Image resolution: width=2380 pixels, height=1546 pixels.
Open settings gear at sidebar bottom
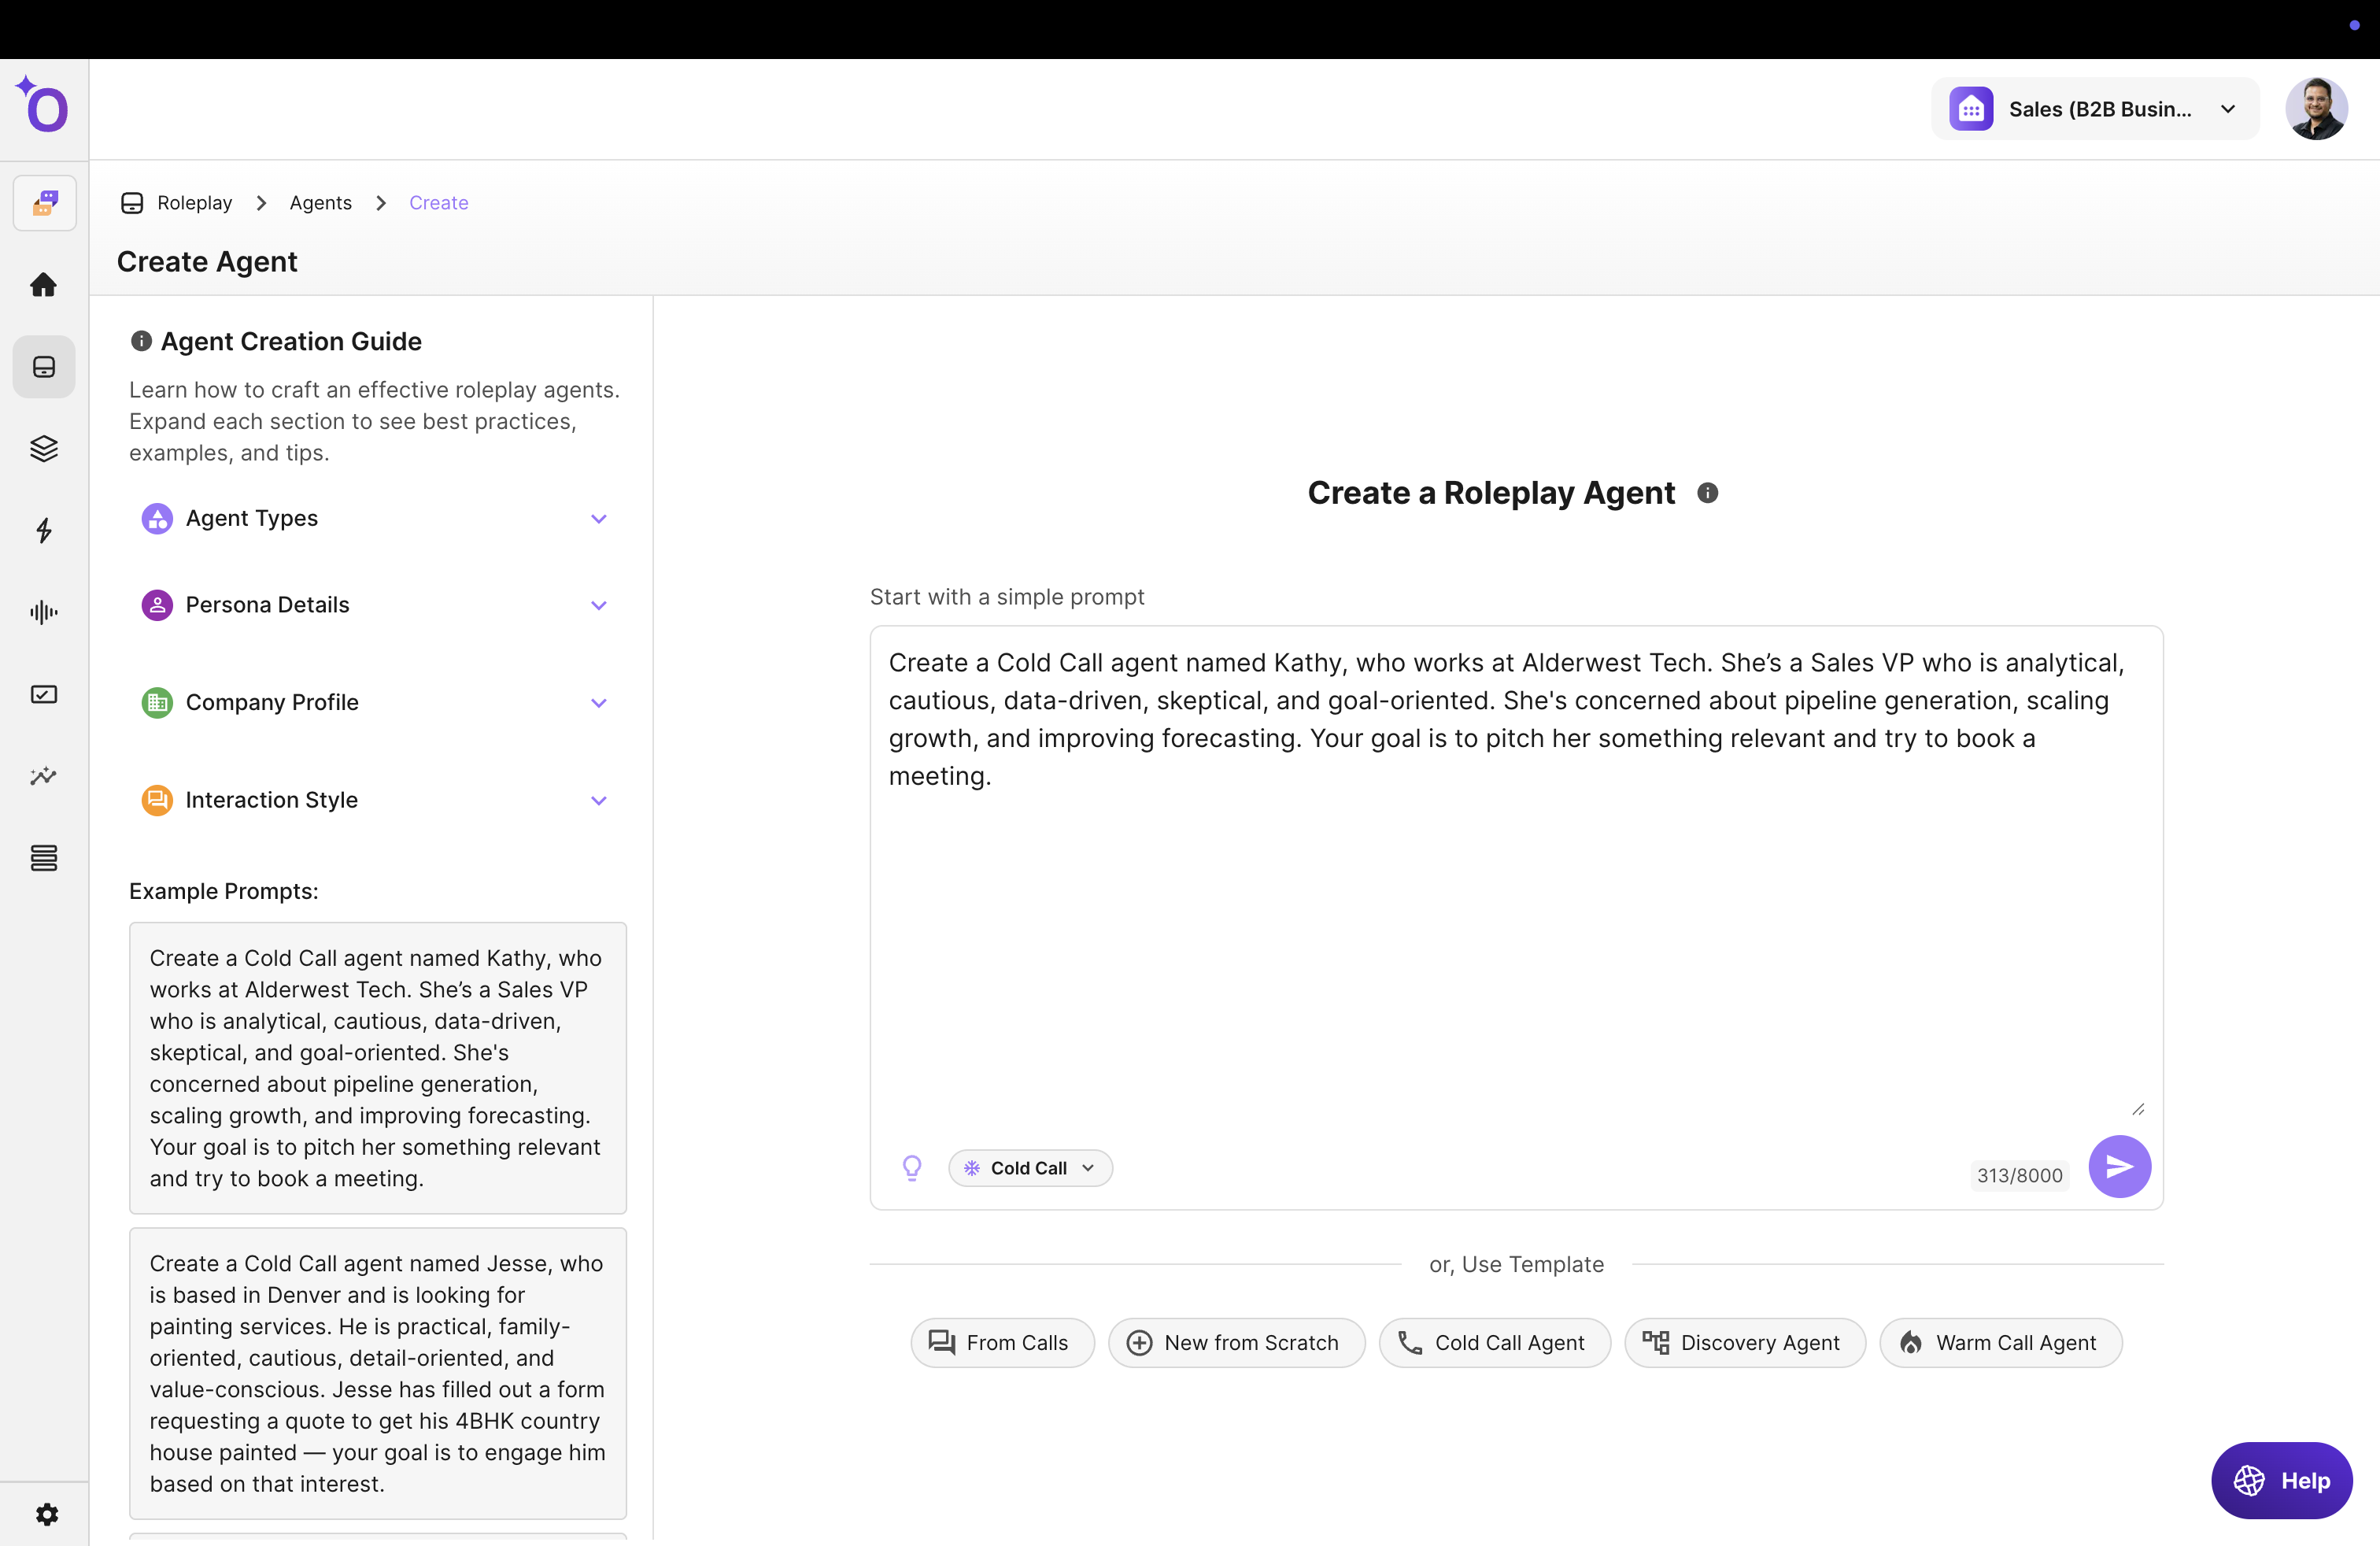[46, 1514]
